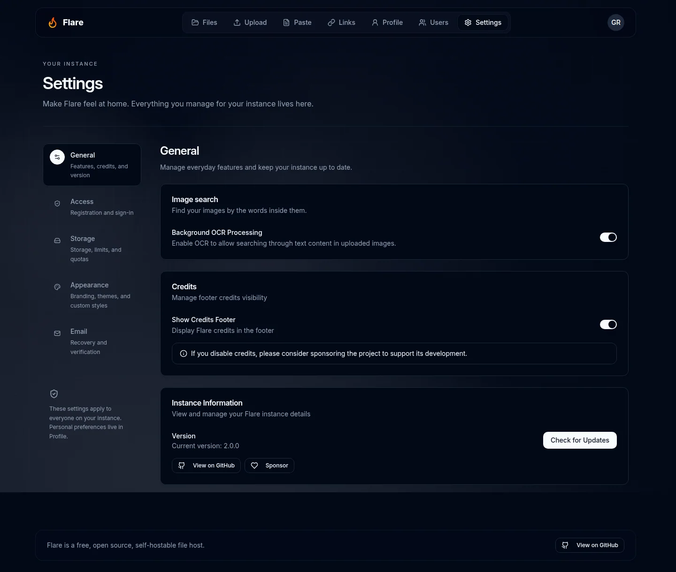
Task: Click the people icon beside Users
Action: click(422, 23)
